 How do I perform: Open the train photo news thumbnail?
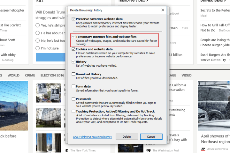pos(14,106)
